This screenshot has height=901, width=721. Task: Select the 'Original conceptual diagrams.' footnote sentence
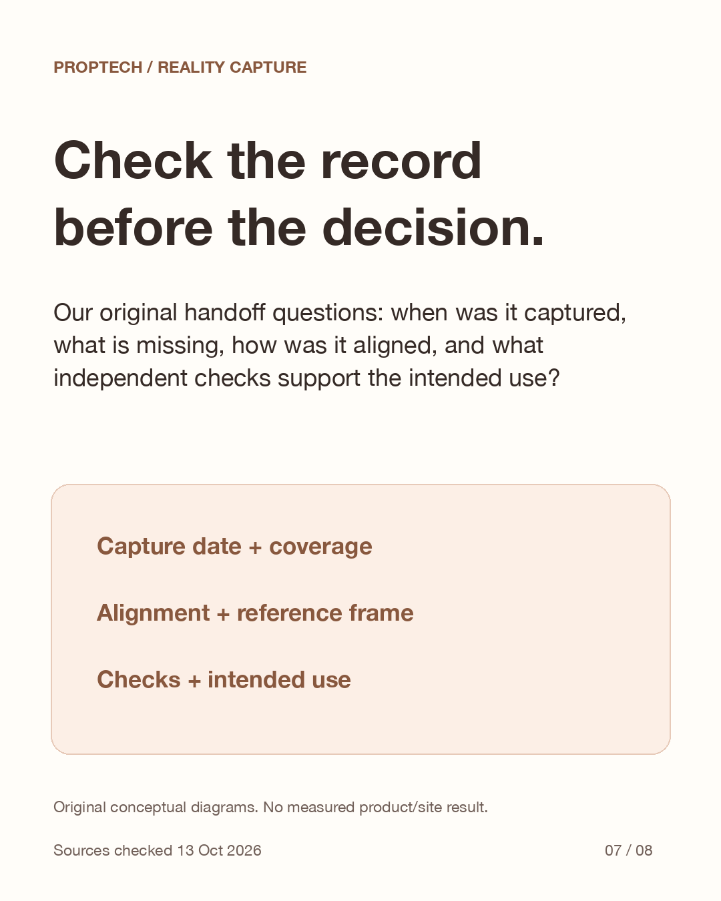[156, 808]
